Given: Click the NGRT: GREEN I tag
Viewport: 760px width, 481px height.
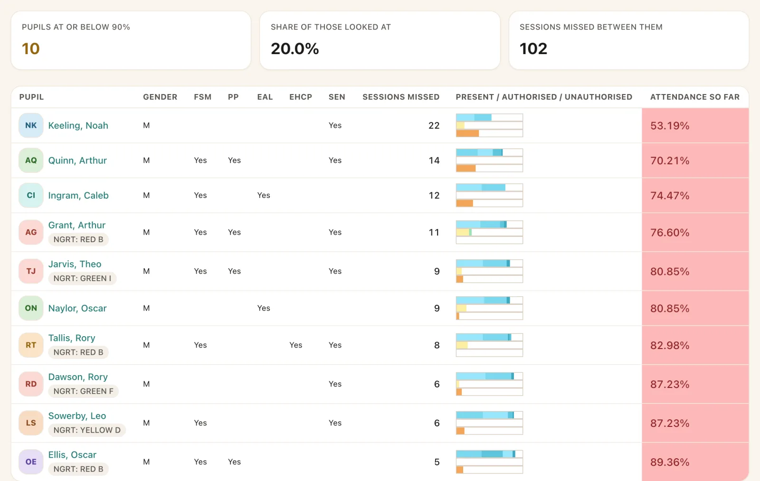Looking at the screenshot, I should tap(82, 278).
